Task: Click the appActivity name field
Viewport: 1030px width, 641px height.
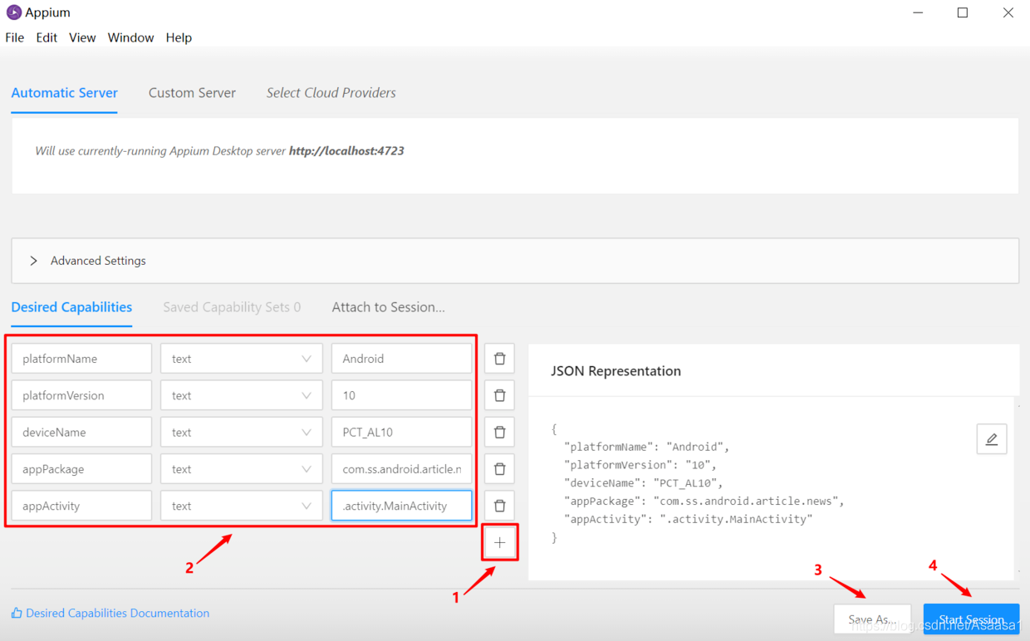Action: coord(81,506)
